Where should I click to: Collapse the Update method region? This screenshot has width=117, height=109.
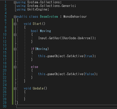point(15,88)
